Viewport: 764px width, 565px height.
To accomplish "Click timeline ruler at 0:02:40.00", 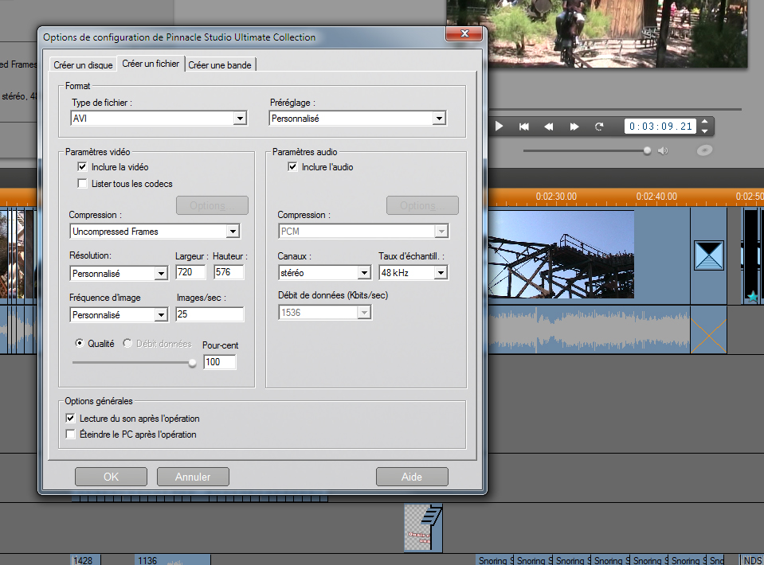I will 656,197.
